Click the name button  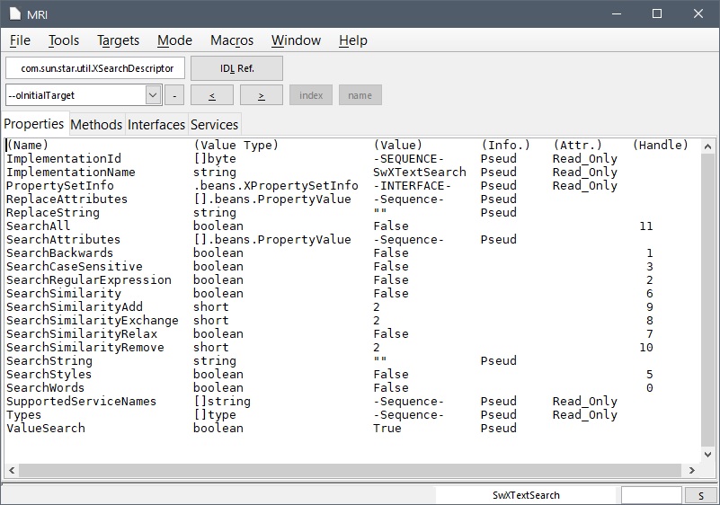click(360, 95)
